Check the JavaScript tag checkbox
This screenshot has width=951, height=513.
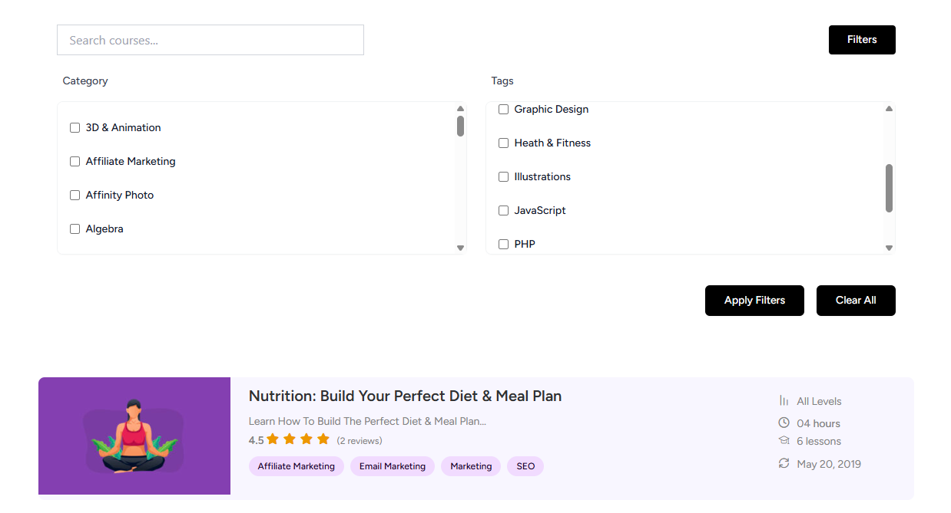point(503,210)
